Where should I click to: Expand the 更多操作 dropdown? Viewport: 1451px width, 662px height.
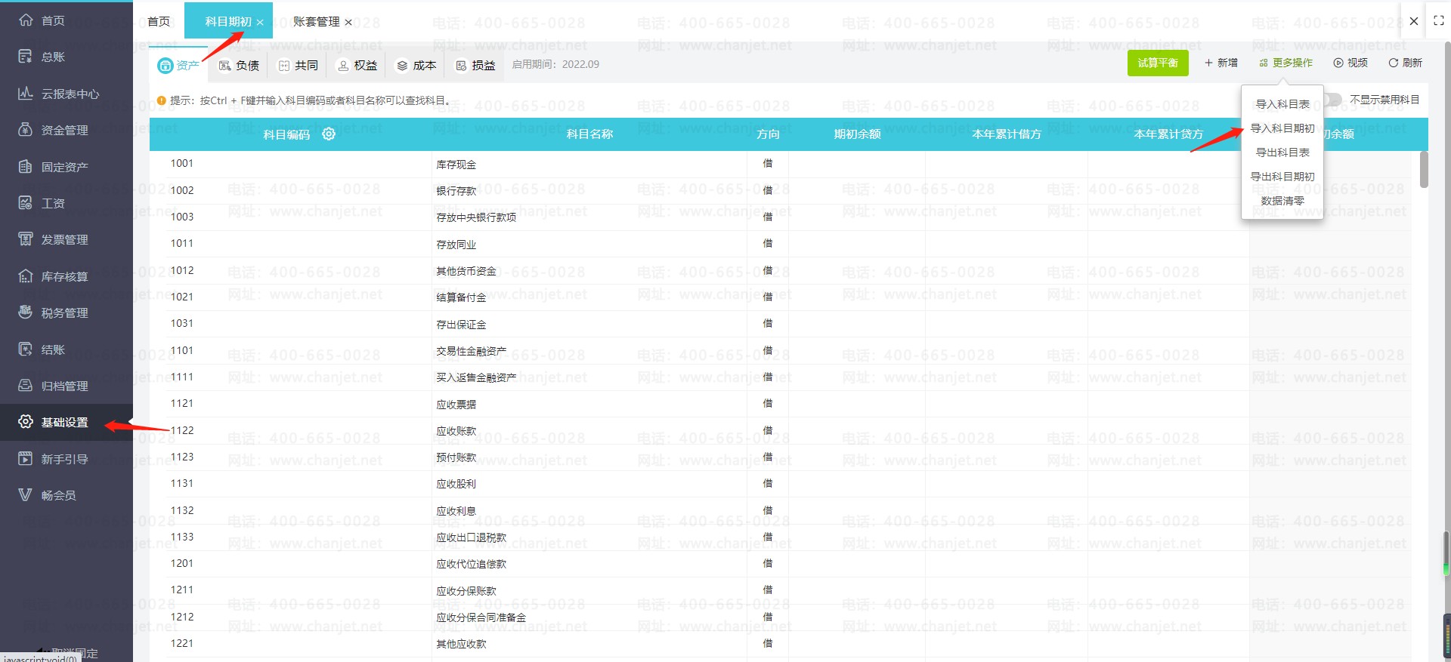coord(1286,63)
